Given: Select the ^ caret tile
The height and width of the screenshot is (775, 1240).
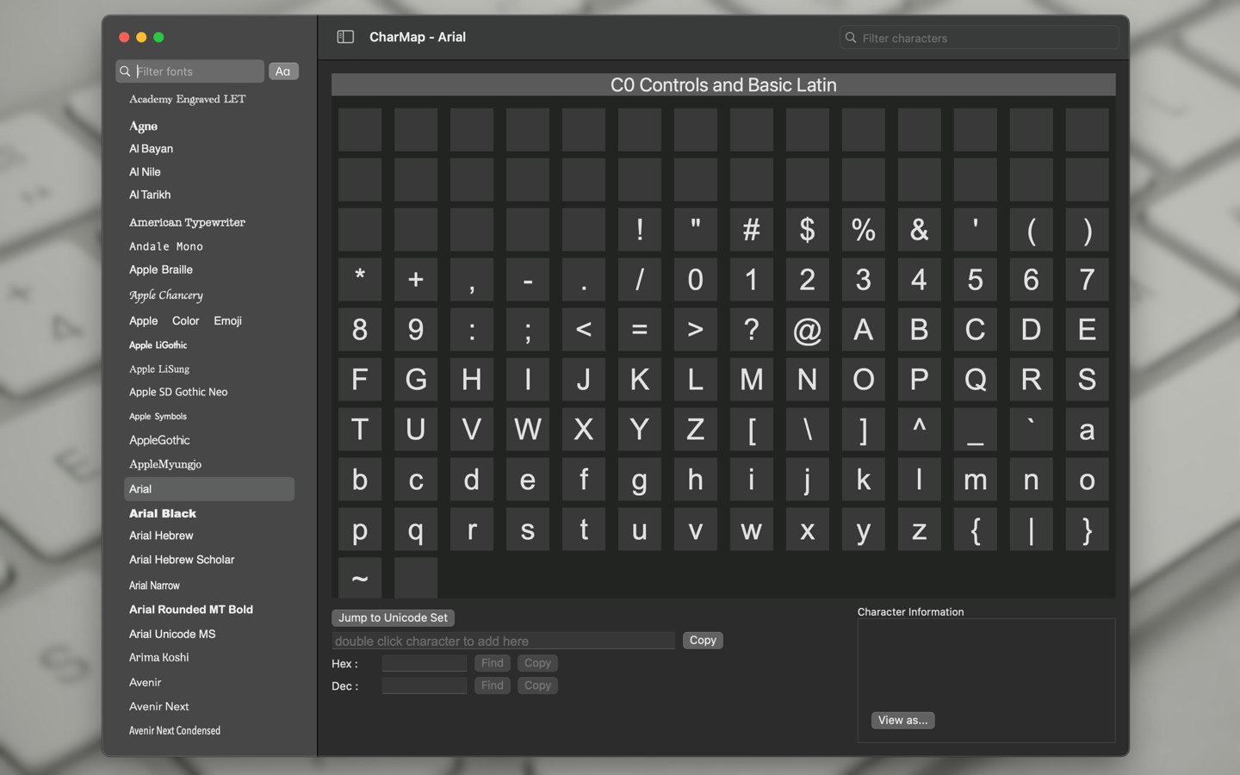Looking at the screenshot, I should [920, 430].
